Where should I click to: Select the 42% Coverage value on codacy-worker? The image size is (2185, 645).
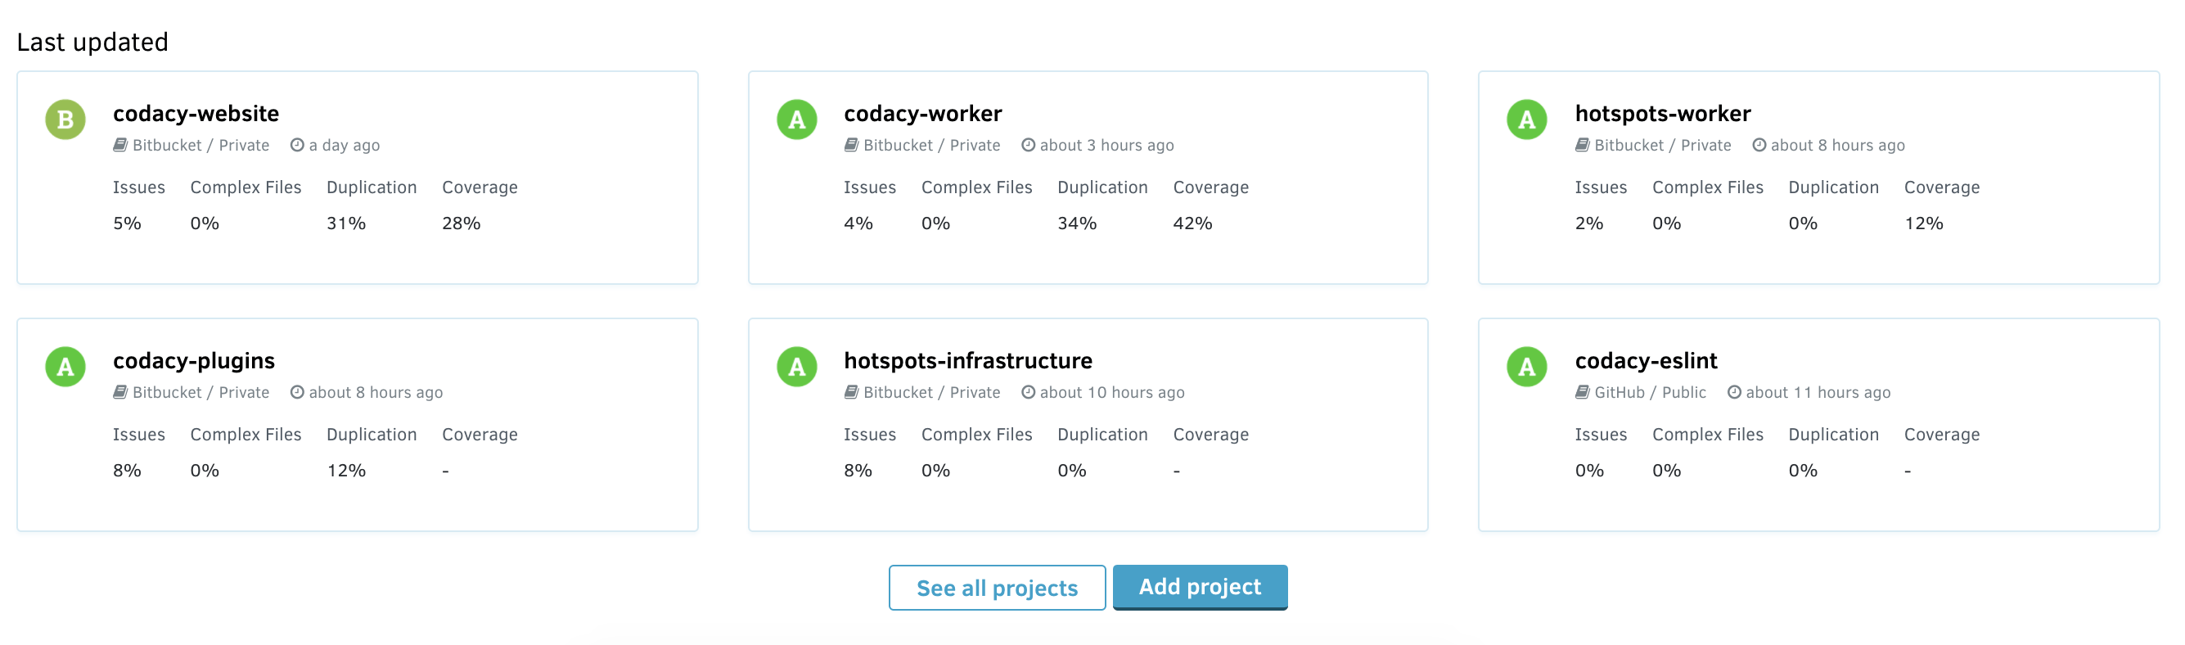click(x=1192, y=223)
